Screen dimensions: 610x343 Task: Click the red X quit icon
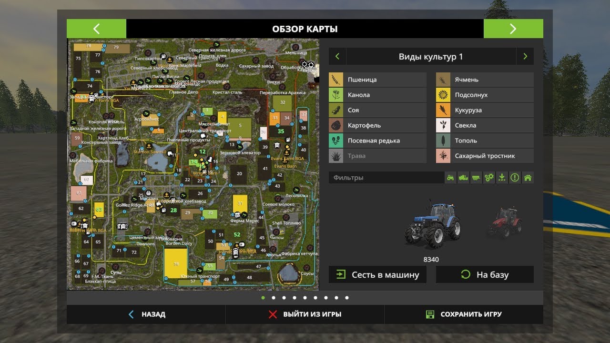(x=273, y=314)
